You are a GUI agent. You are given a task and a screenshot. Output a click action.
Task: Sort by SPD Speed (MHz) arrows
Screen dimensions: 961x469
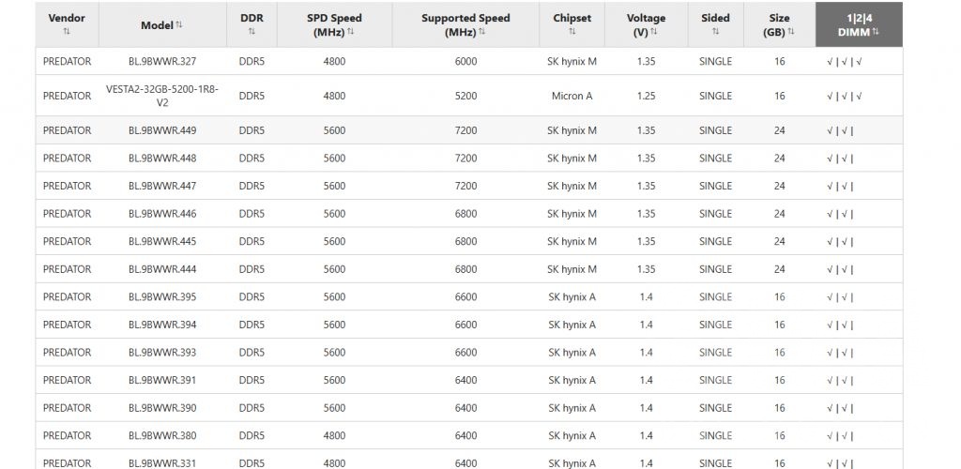pyautogui.click(x=350, y=32)
